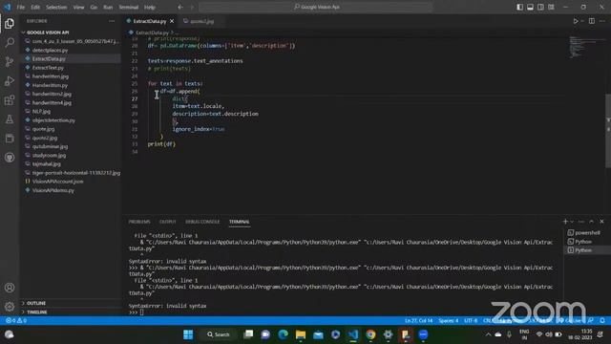Open the Terminal menu
Viewport: 611px width, 344px height.
coord(129,7)
